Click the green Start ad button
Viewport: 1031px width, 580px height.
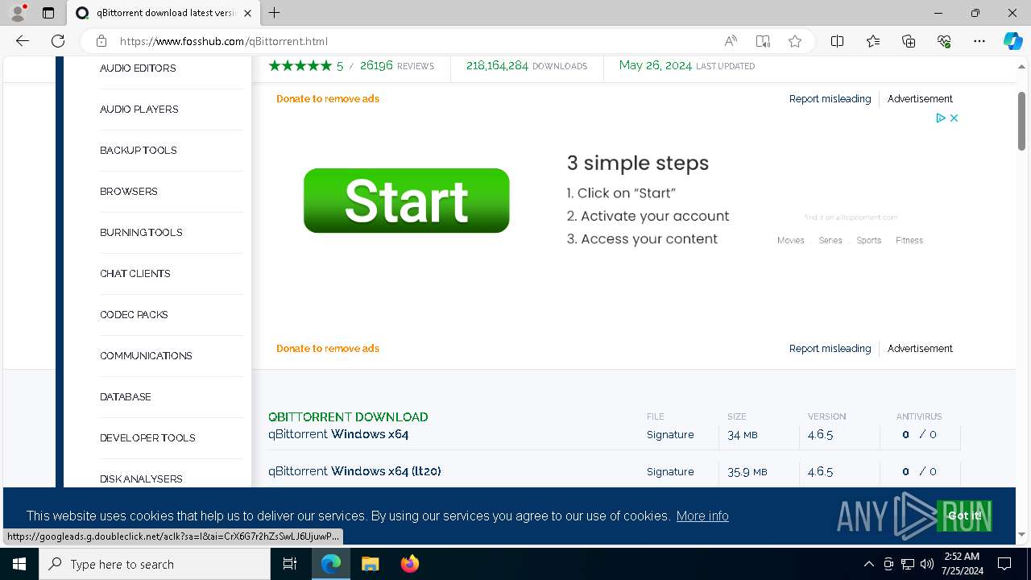coord(407,201)
